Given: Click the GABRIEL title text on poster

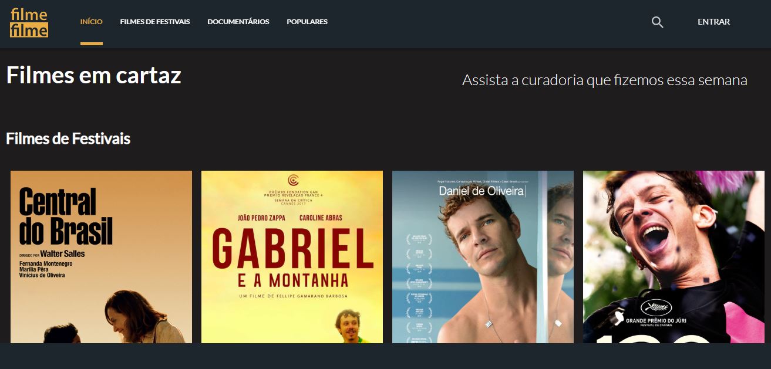Looking at the screenshot, I should [x=292, y=250].
